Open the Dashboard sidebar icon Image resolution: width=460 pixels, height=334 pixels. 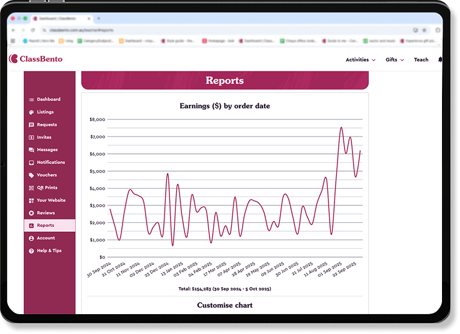coord(31,100)
